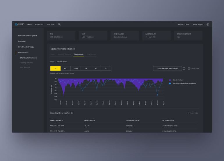The height and width of the screenshot is (161, 224).
Task: Click the Preqin logo icon
Action: [x=16, y=24]
